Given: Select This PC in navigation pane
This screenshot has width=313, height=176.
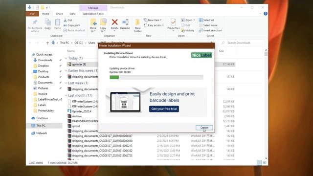Looking at the screenshot, I should click(41, 126).
